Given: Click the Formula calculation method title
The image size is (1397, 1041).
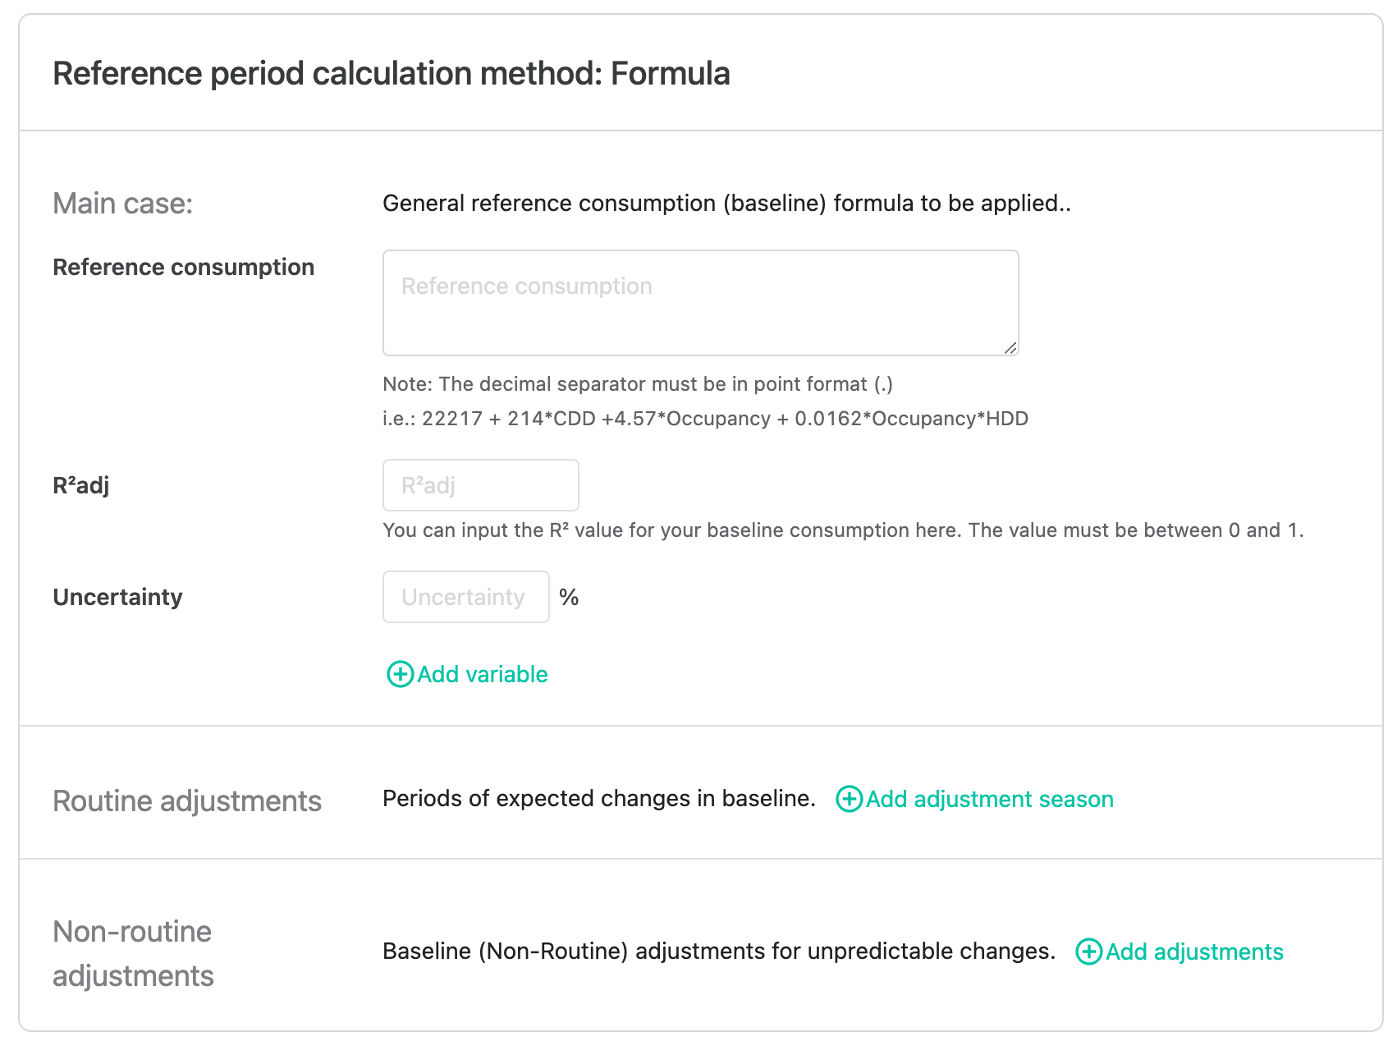Looking at the screenshot, I should (392, 73).
